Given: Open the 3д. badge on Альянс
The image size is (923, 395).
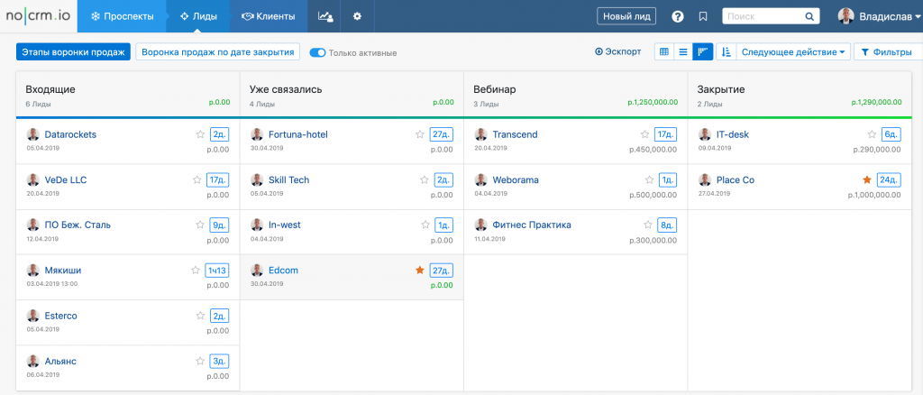Looking at the screenshot, I should click(220, 361).
